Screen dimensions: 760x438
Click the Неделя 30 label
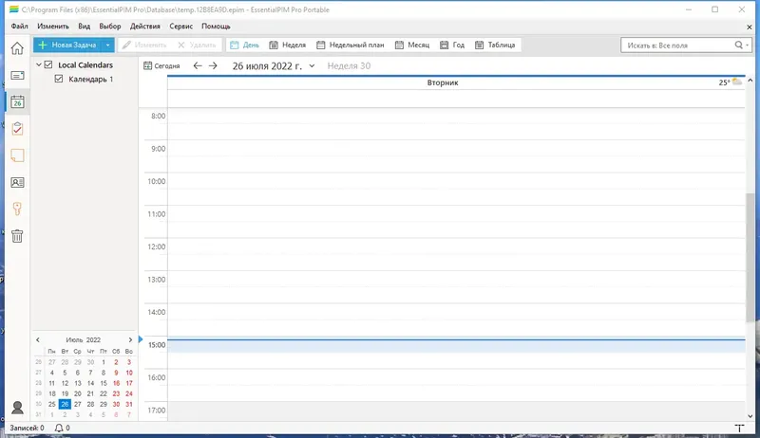click(349, 65)
